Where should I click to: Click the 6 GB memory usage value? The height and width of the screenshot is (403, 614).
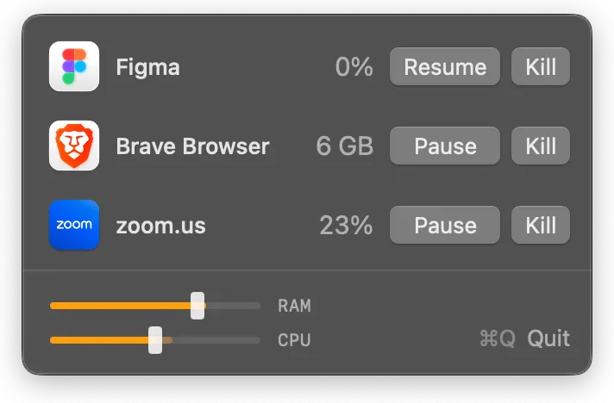click(x=345, y=146)
